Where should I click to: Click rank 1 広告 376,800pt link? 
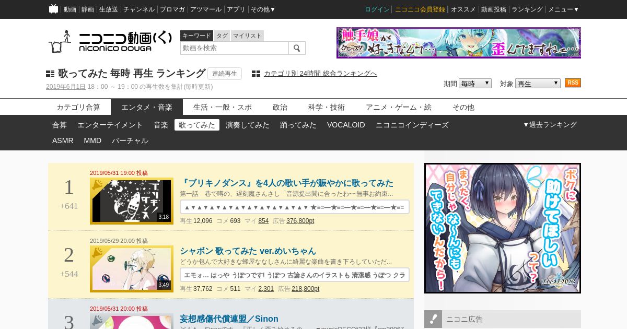pos(300,221)
